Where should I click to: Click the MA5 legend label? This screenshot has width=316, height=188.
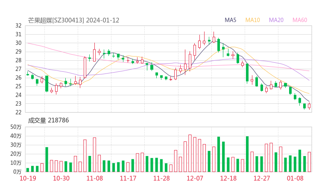point(230,20)
